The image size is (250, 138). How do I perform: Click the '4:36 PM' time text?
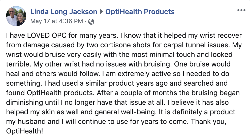tap(71, 21)
